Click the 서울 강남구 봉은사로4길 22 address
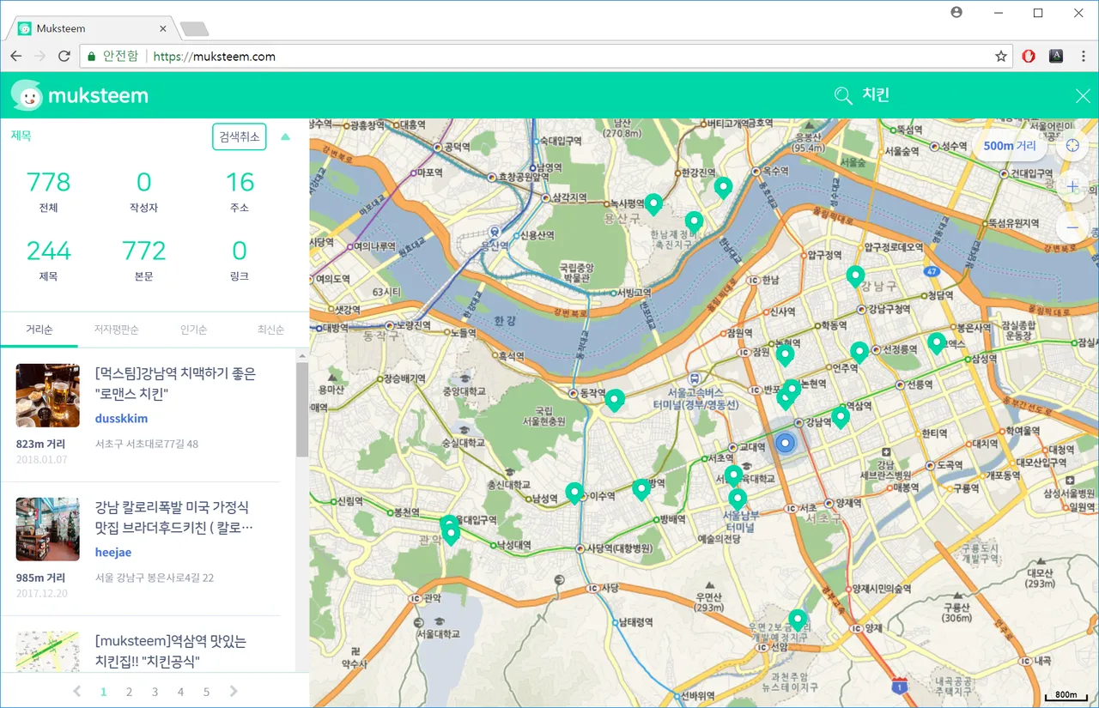Viewport: 1099px width, 708px height. pyautogui.click(x=155, y=578)
